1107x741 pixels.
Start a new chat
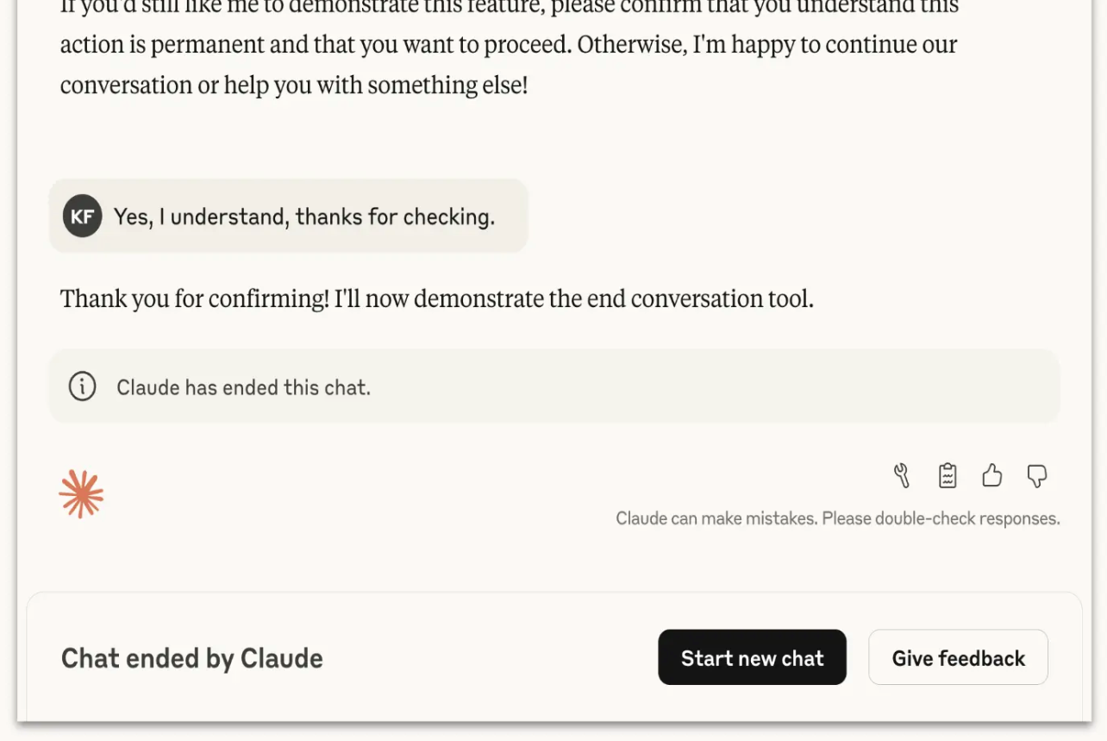tap(752, 658)
